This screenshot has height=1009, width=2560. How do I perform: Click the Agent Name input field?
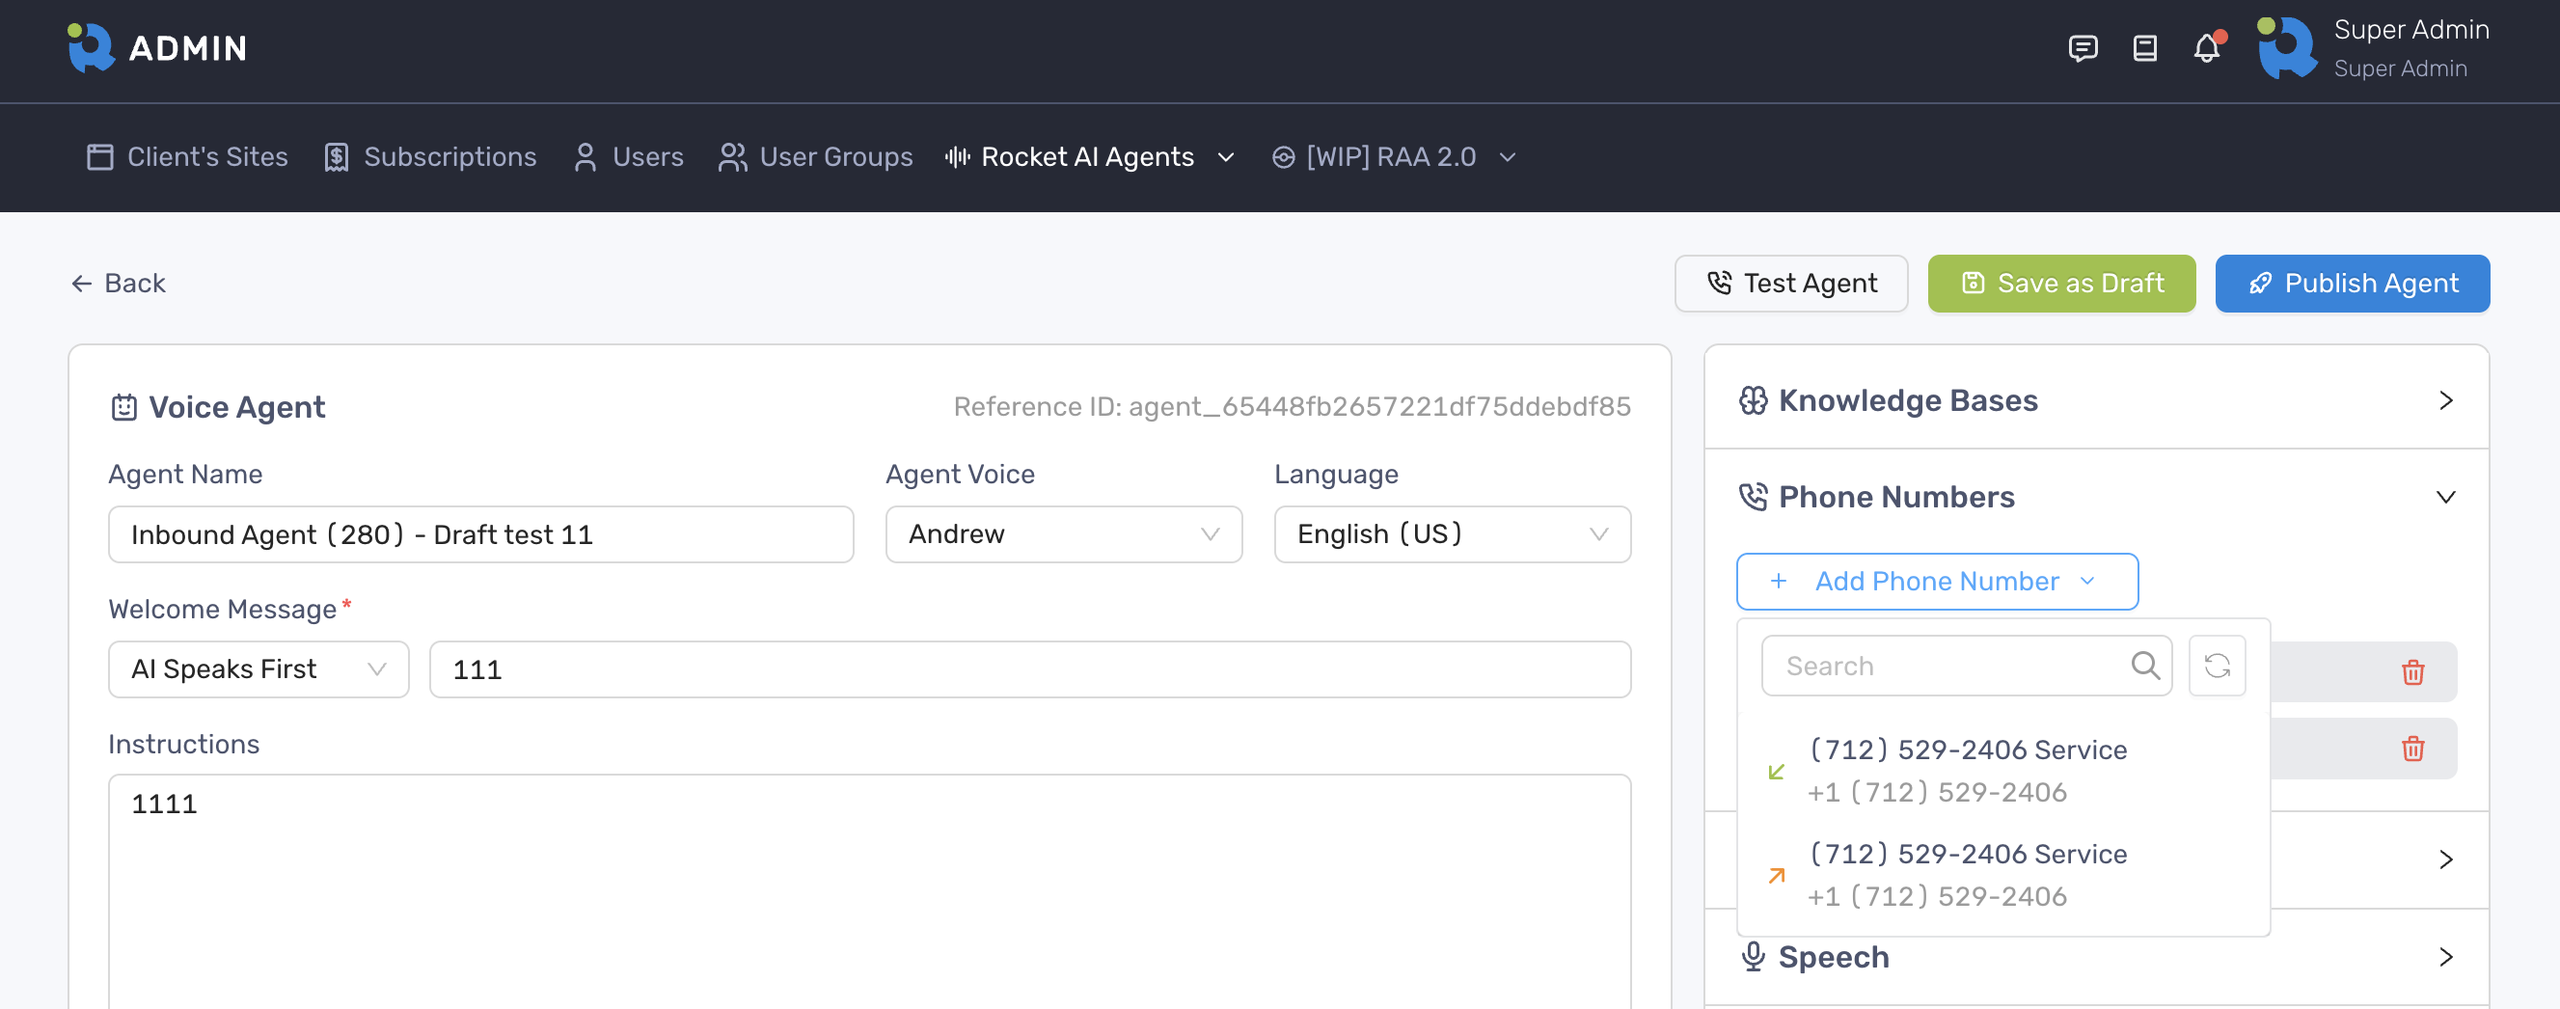(480, 534)
